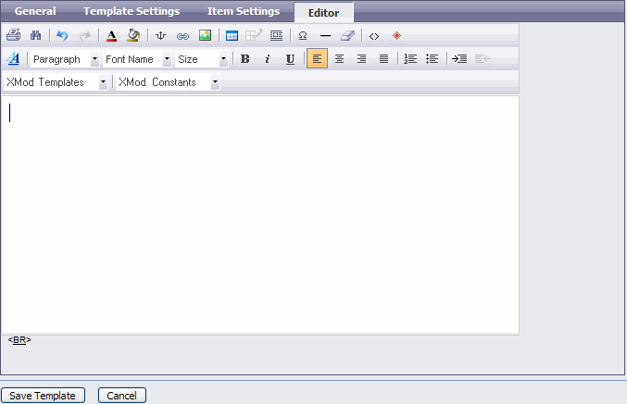Choose the background highlight color tool
Viewport: 627px width, 404px height.
point(133,35)
